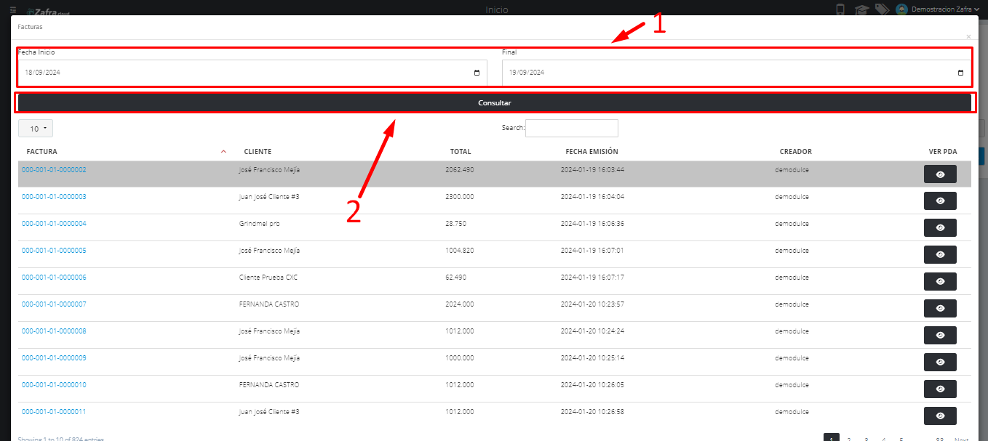
Task: Open invoice link 000-001-01-0000008
Action: [x=54, y=331]
